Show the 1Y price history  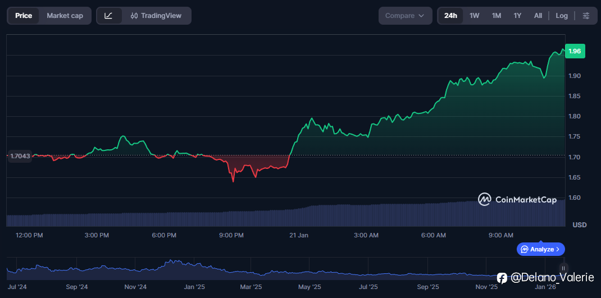(x=517, y=16)
